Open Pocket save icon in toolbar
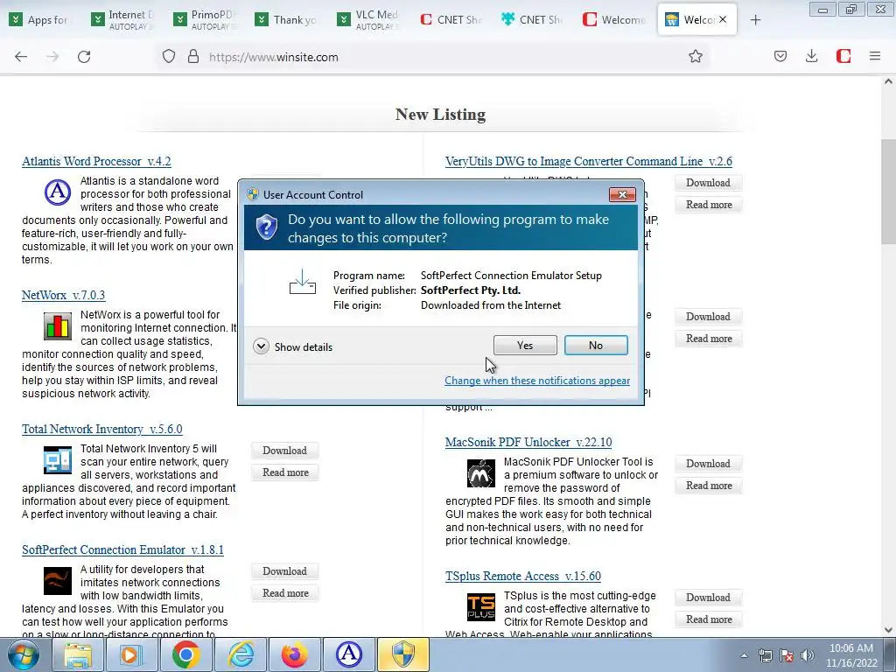 click(x=780, y=56)
